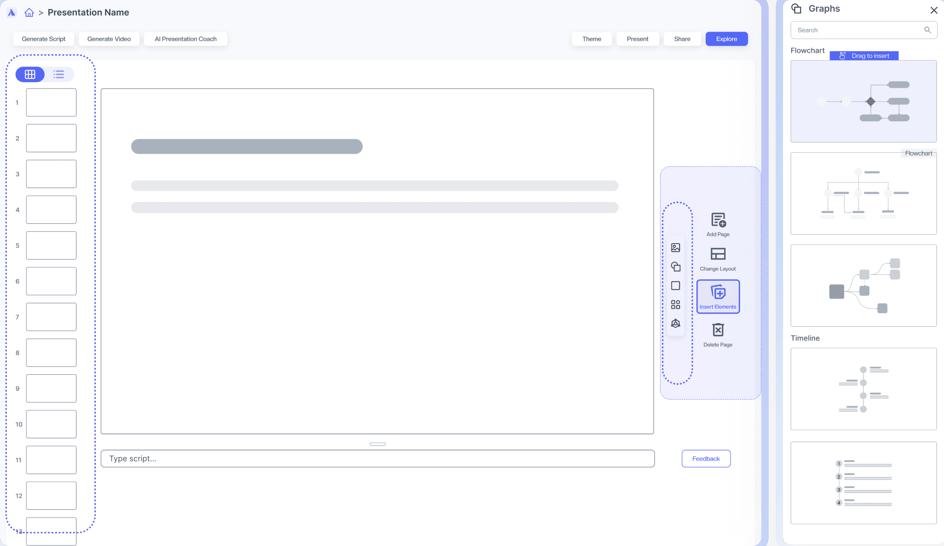
Task: Go to the home icon in breadcrumb
Action: tap(29, 13)
